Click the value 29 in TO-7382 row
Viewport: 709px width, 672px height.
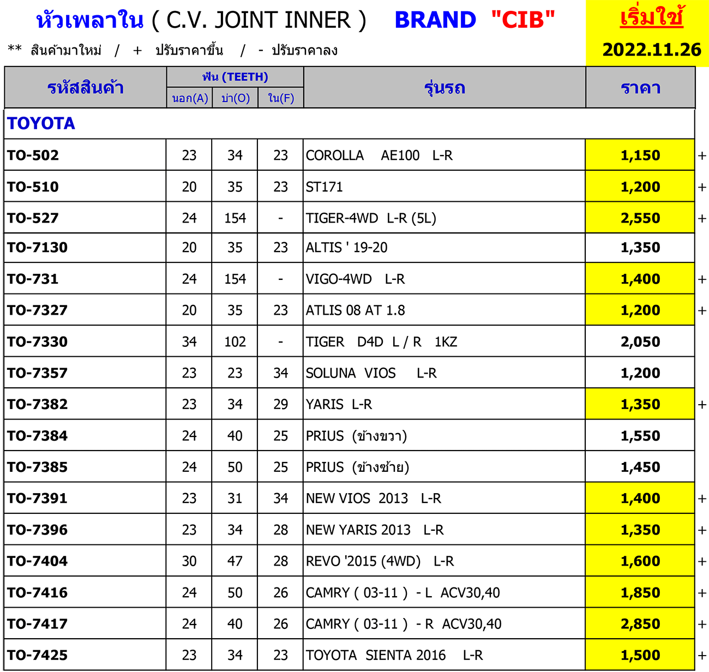pos(281,404)
